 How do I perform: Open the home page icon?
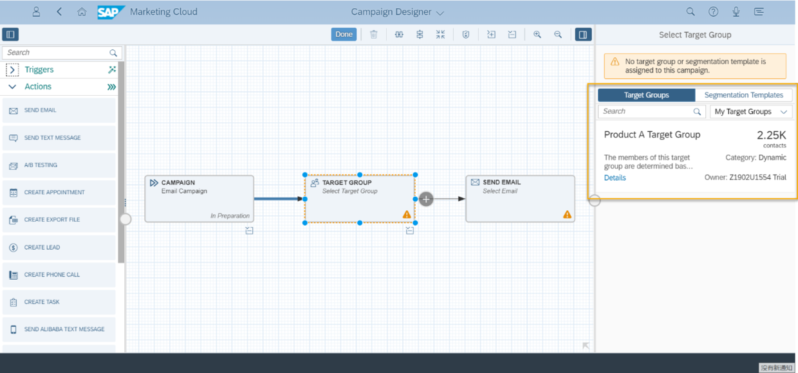(82, 12)
